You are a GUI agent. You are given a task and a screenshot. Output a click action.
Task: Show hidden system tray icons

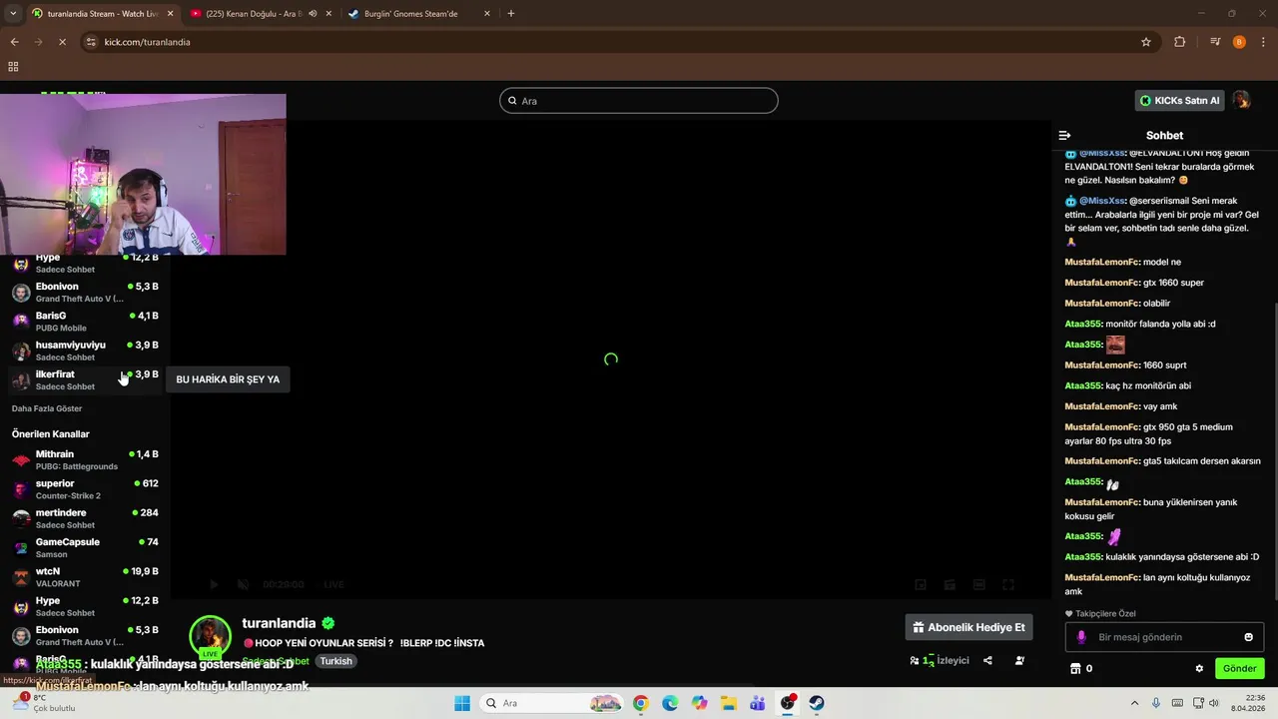click(x=1134, y=703)
